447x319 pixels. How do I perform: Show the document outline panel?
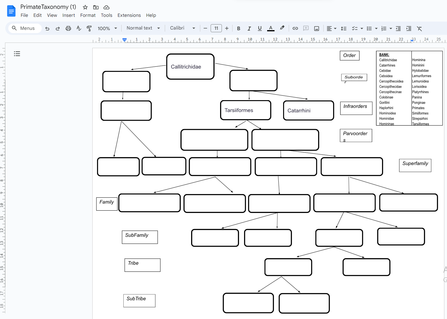pyautogui.click(x=17, y=53)
